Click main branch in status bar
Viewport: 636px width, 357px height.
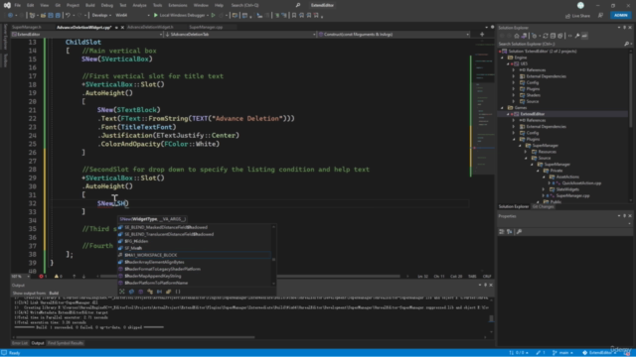coord(562,353)
